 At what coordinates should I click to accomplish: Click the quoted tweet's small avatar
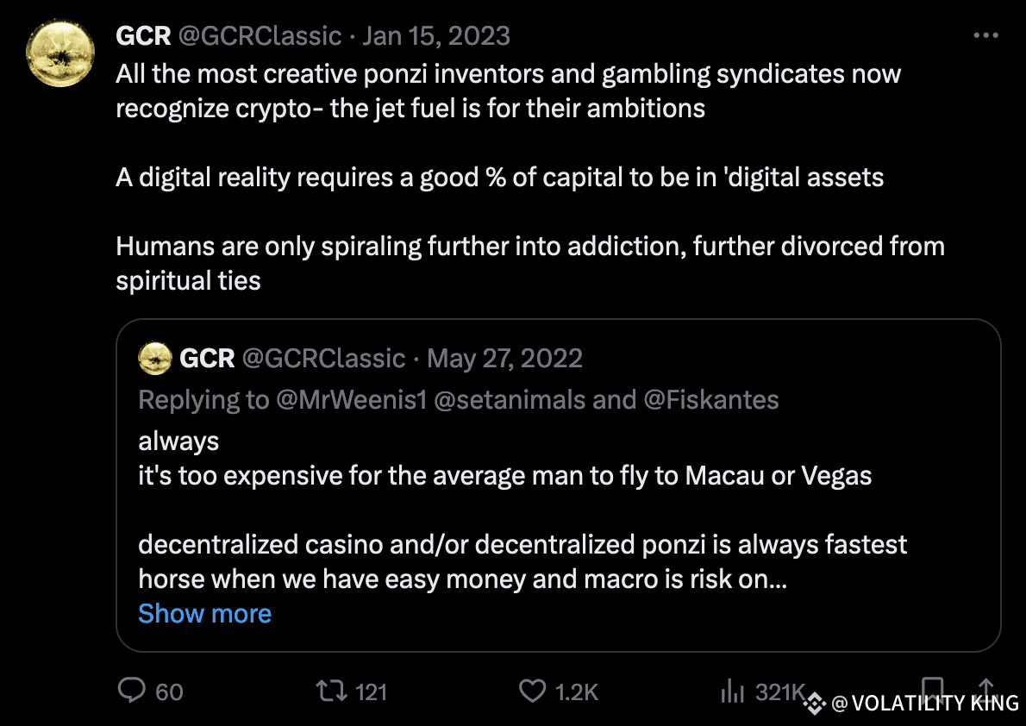point(155,358)
